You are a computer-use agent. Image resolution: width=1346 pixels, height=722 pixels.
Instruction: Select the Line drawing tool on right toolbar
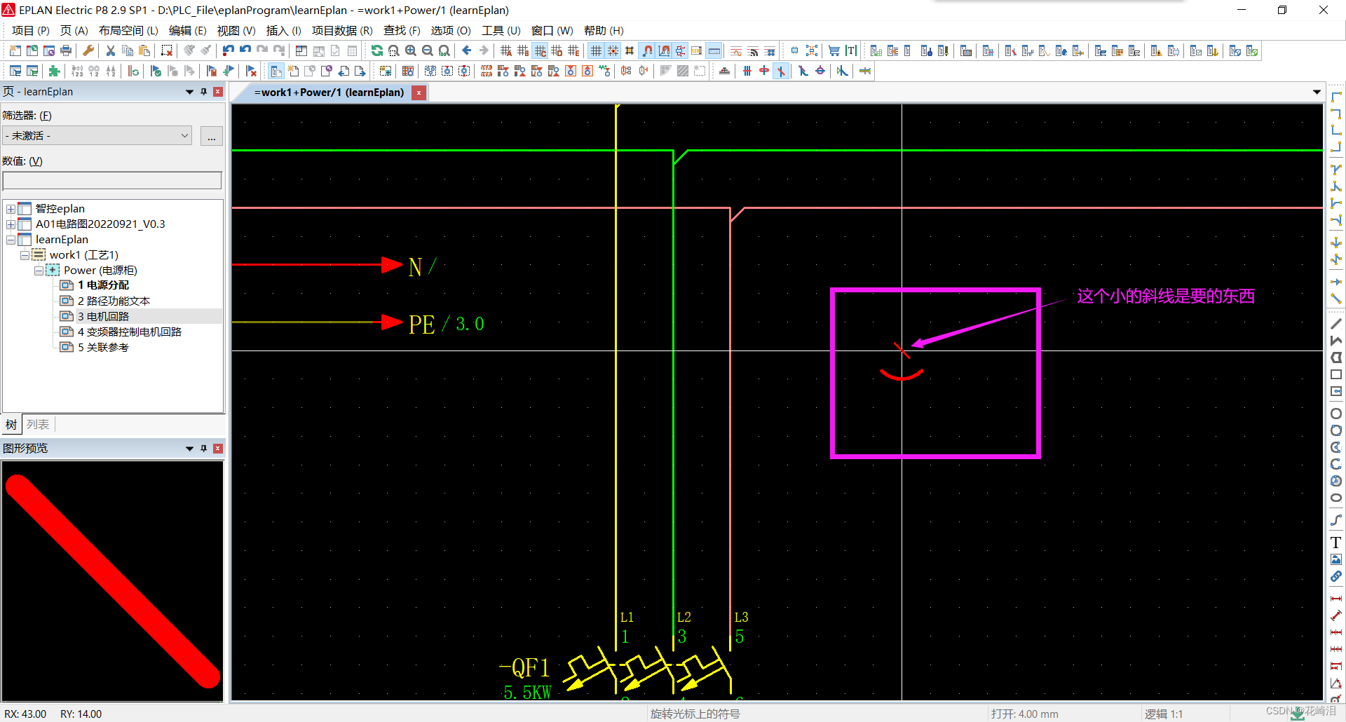tap(1336, 323)
